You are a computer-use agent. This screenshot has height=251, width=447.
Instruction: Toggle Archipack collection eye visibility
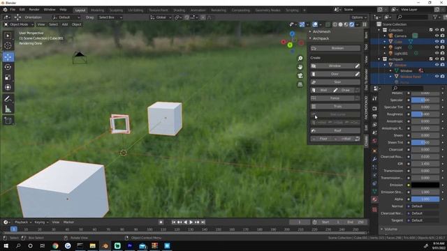pos(437,59)
